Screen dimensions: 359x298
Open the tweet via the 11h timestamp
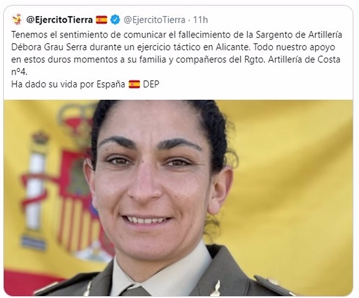coord(201,20)
